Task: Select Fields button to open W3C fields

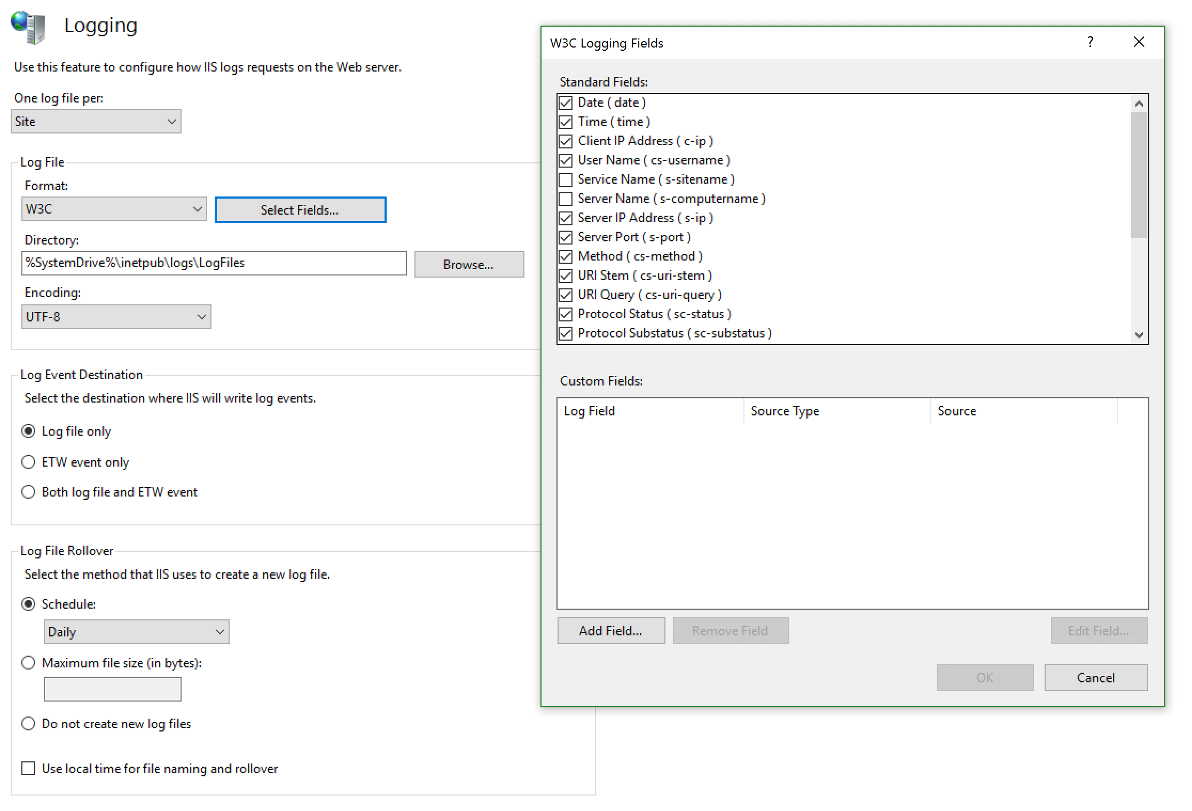Action: (299, 209)
